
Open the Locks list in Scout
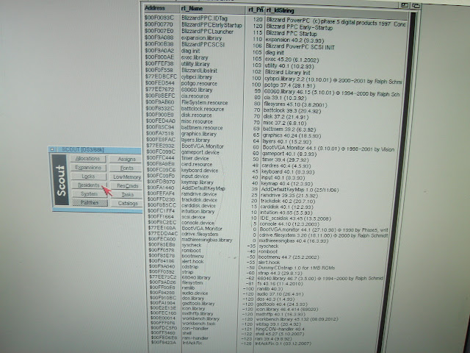88,176
